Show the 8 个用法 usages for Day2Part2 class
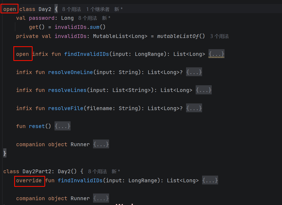Image resolution: width=282 pixels, height=205 pixels. tap(97, 171)
